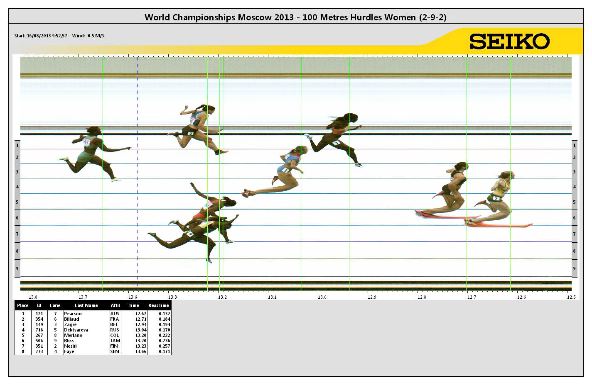Click the lane 1 label on left edge

tap(17, 145)
